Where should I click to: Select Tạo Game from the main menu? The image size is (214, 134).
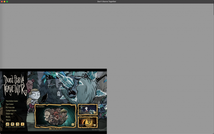click(10, 104)
